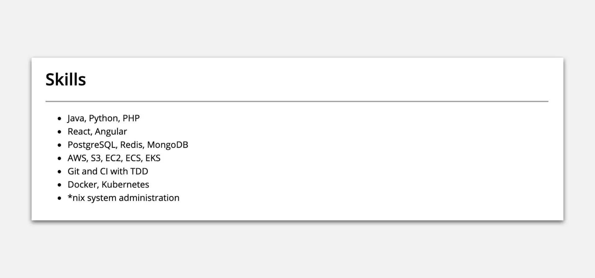Click the bullet before Java, Python, PHP
Screen dimensions: 595x278
[59, 119]
